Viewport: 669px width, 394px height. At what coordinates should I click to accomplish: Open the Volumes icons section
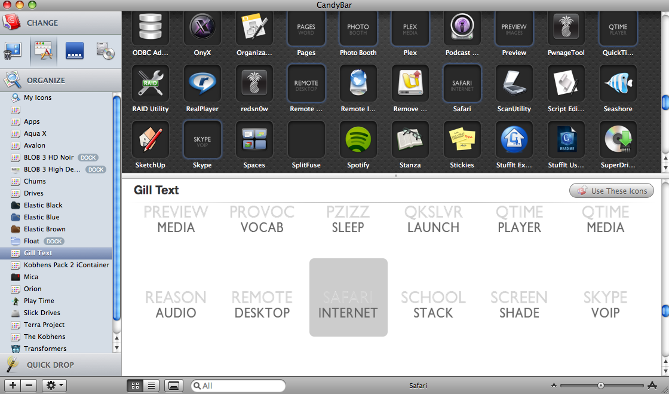coord(105,51)
